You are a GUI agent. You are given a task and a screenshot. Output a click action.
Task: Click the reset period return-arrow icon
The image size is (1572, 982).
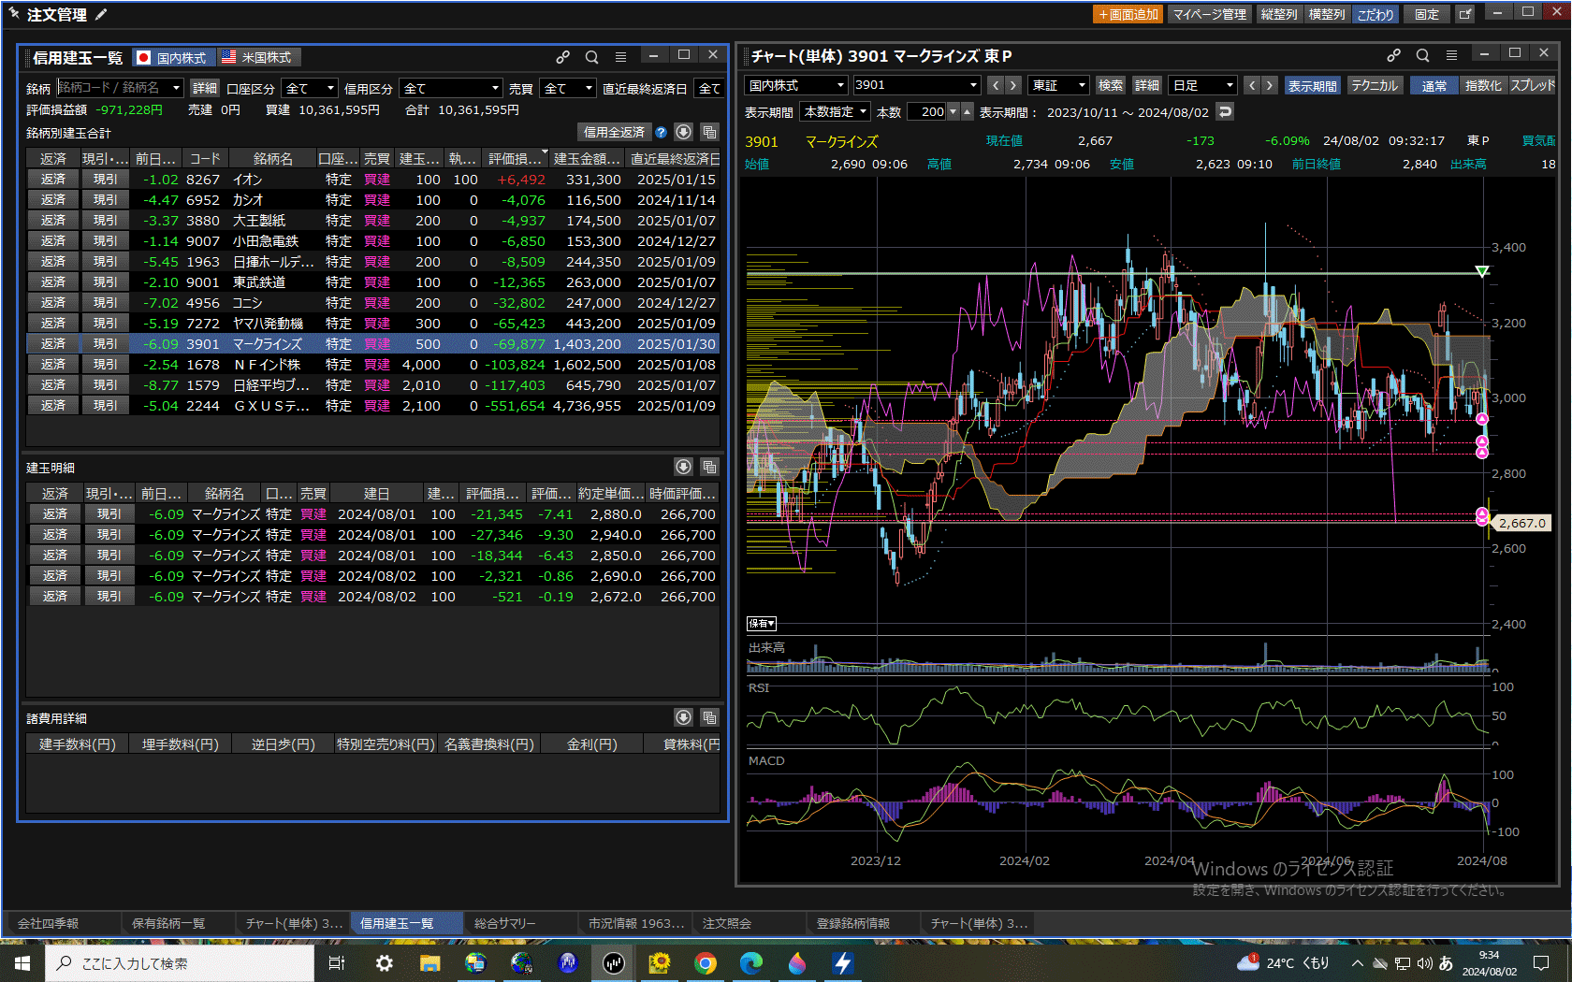click(x=1225, y=111)
